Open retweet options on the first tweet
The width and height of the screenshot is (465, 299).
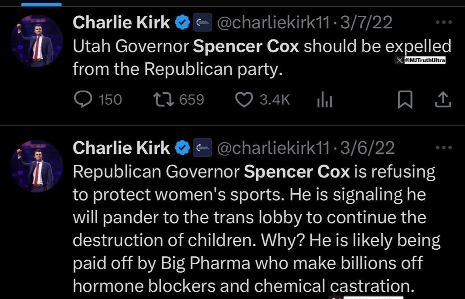tap(163, 99)
